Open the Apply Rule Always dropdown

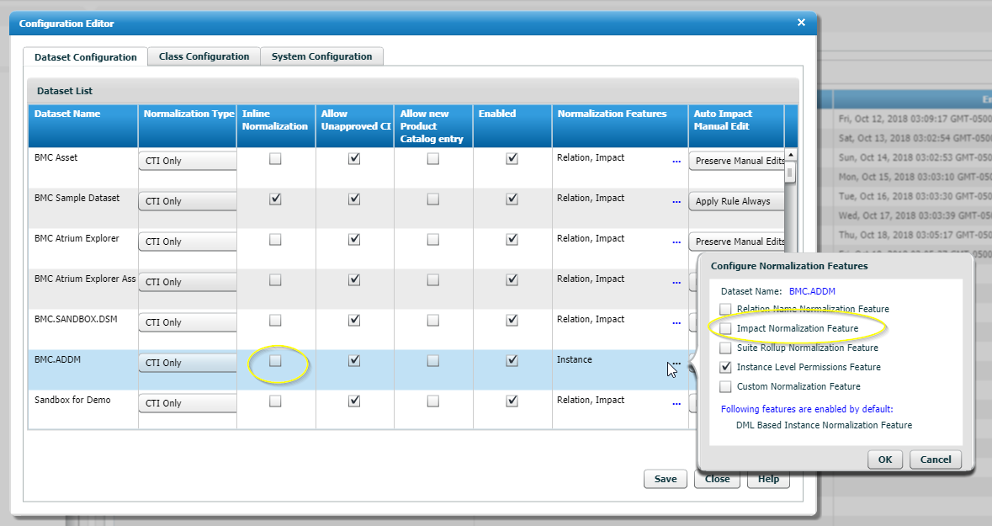(737, 201)
